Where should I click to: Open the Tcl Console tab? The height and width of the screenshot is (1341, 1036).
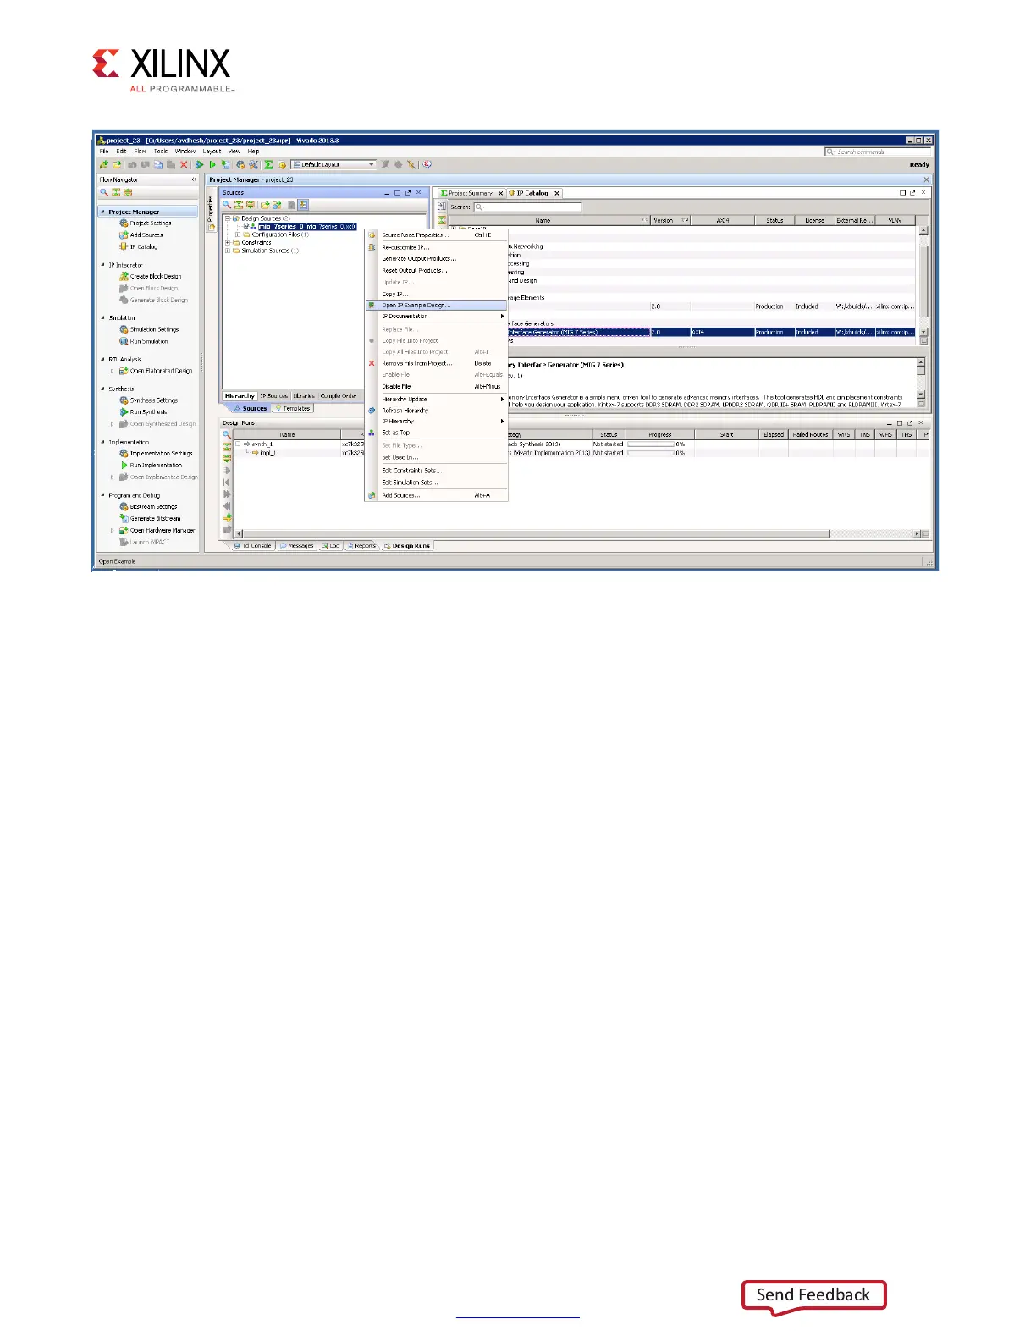pyautogui.click(x=253, y=546)
